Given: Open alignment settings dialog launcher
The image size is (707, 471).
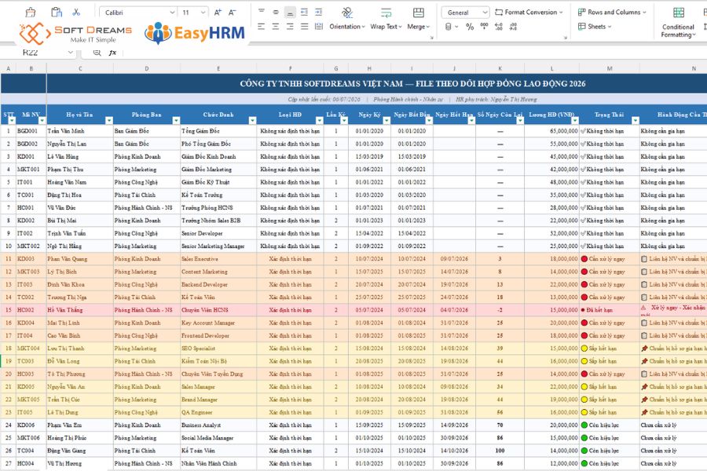Looking at the screenshot, I should (x=431, y=38).
